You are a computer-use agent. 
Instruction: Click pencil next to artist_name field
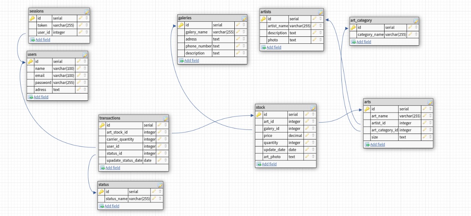(315, 26)
